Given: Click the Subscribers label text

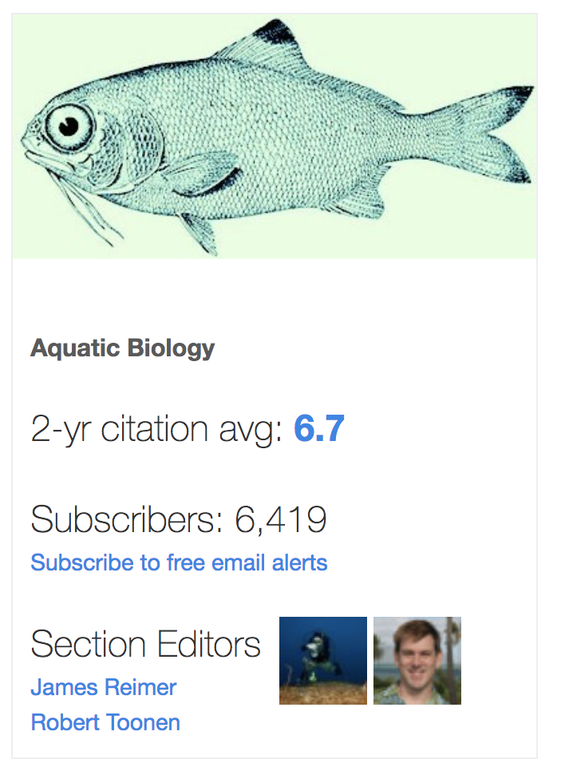Looking at the screenshot, I should pyautogui.click(x=127, y=519).
